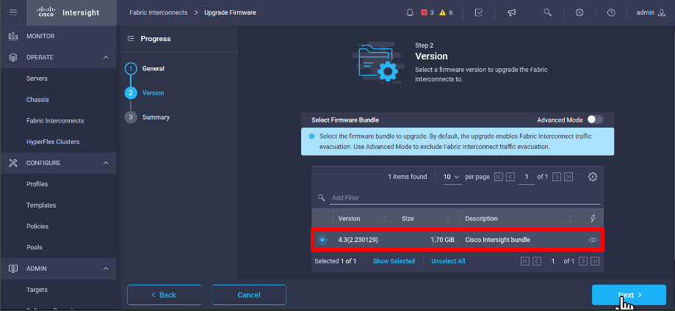Image resolution: width=675 pixels, height=311 pixels.
Task: Go to last page in top pager
Action: pyautogui.click(x=568, y=177)
